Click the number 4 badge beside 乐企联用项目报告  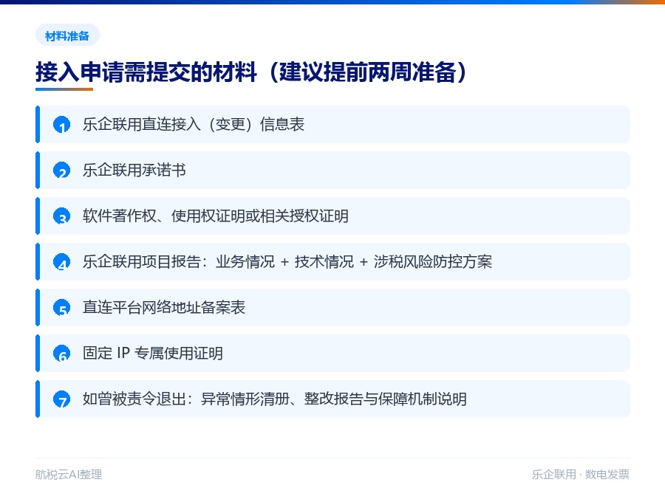62,262
